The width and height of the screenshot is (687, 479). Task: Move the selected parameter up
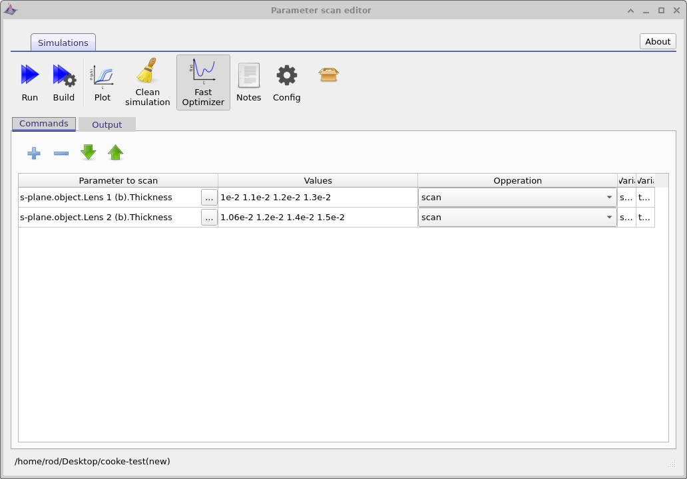pyautogui.click(x=115, y=153)
